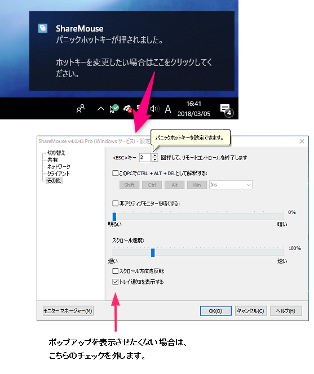This screenshot has height=374, width=314.
Task: Click the キャンセル(C) button
Action: pos(251,311)
